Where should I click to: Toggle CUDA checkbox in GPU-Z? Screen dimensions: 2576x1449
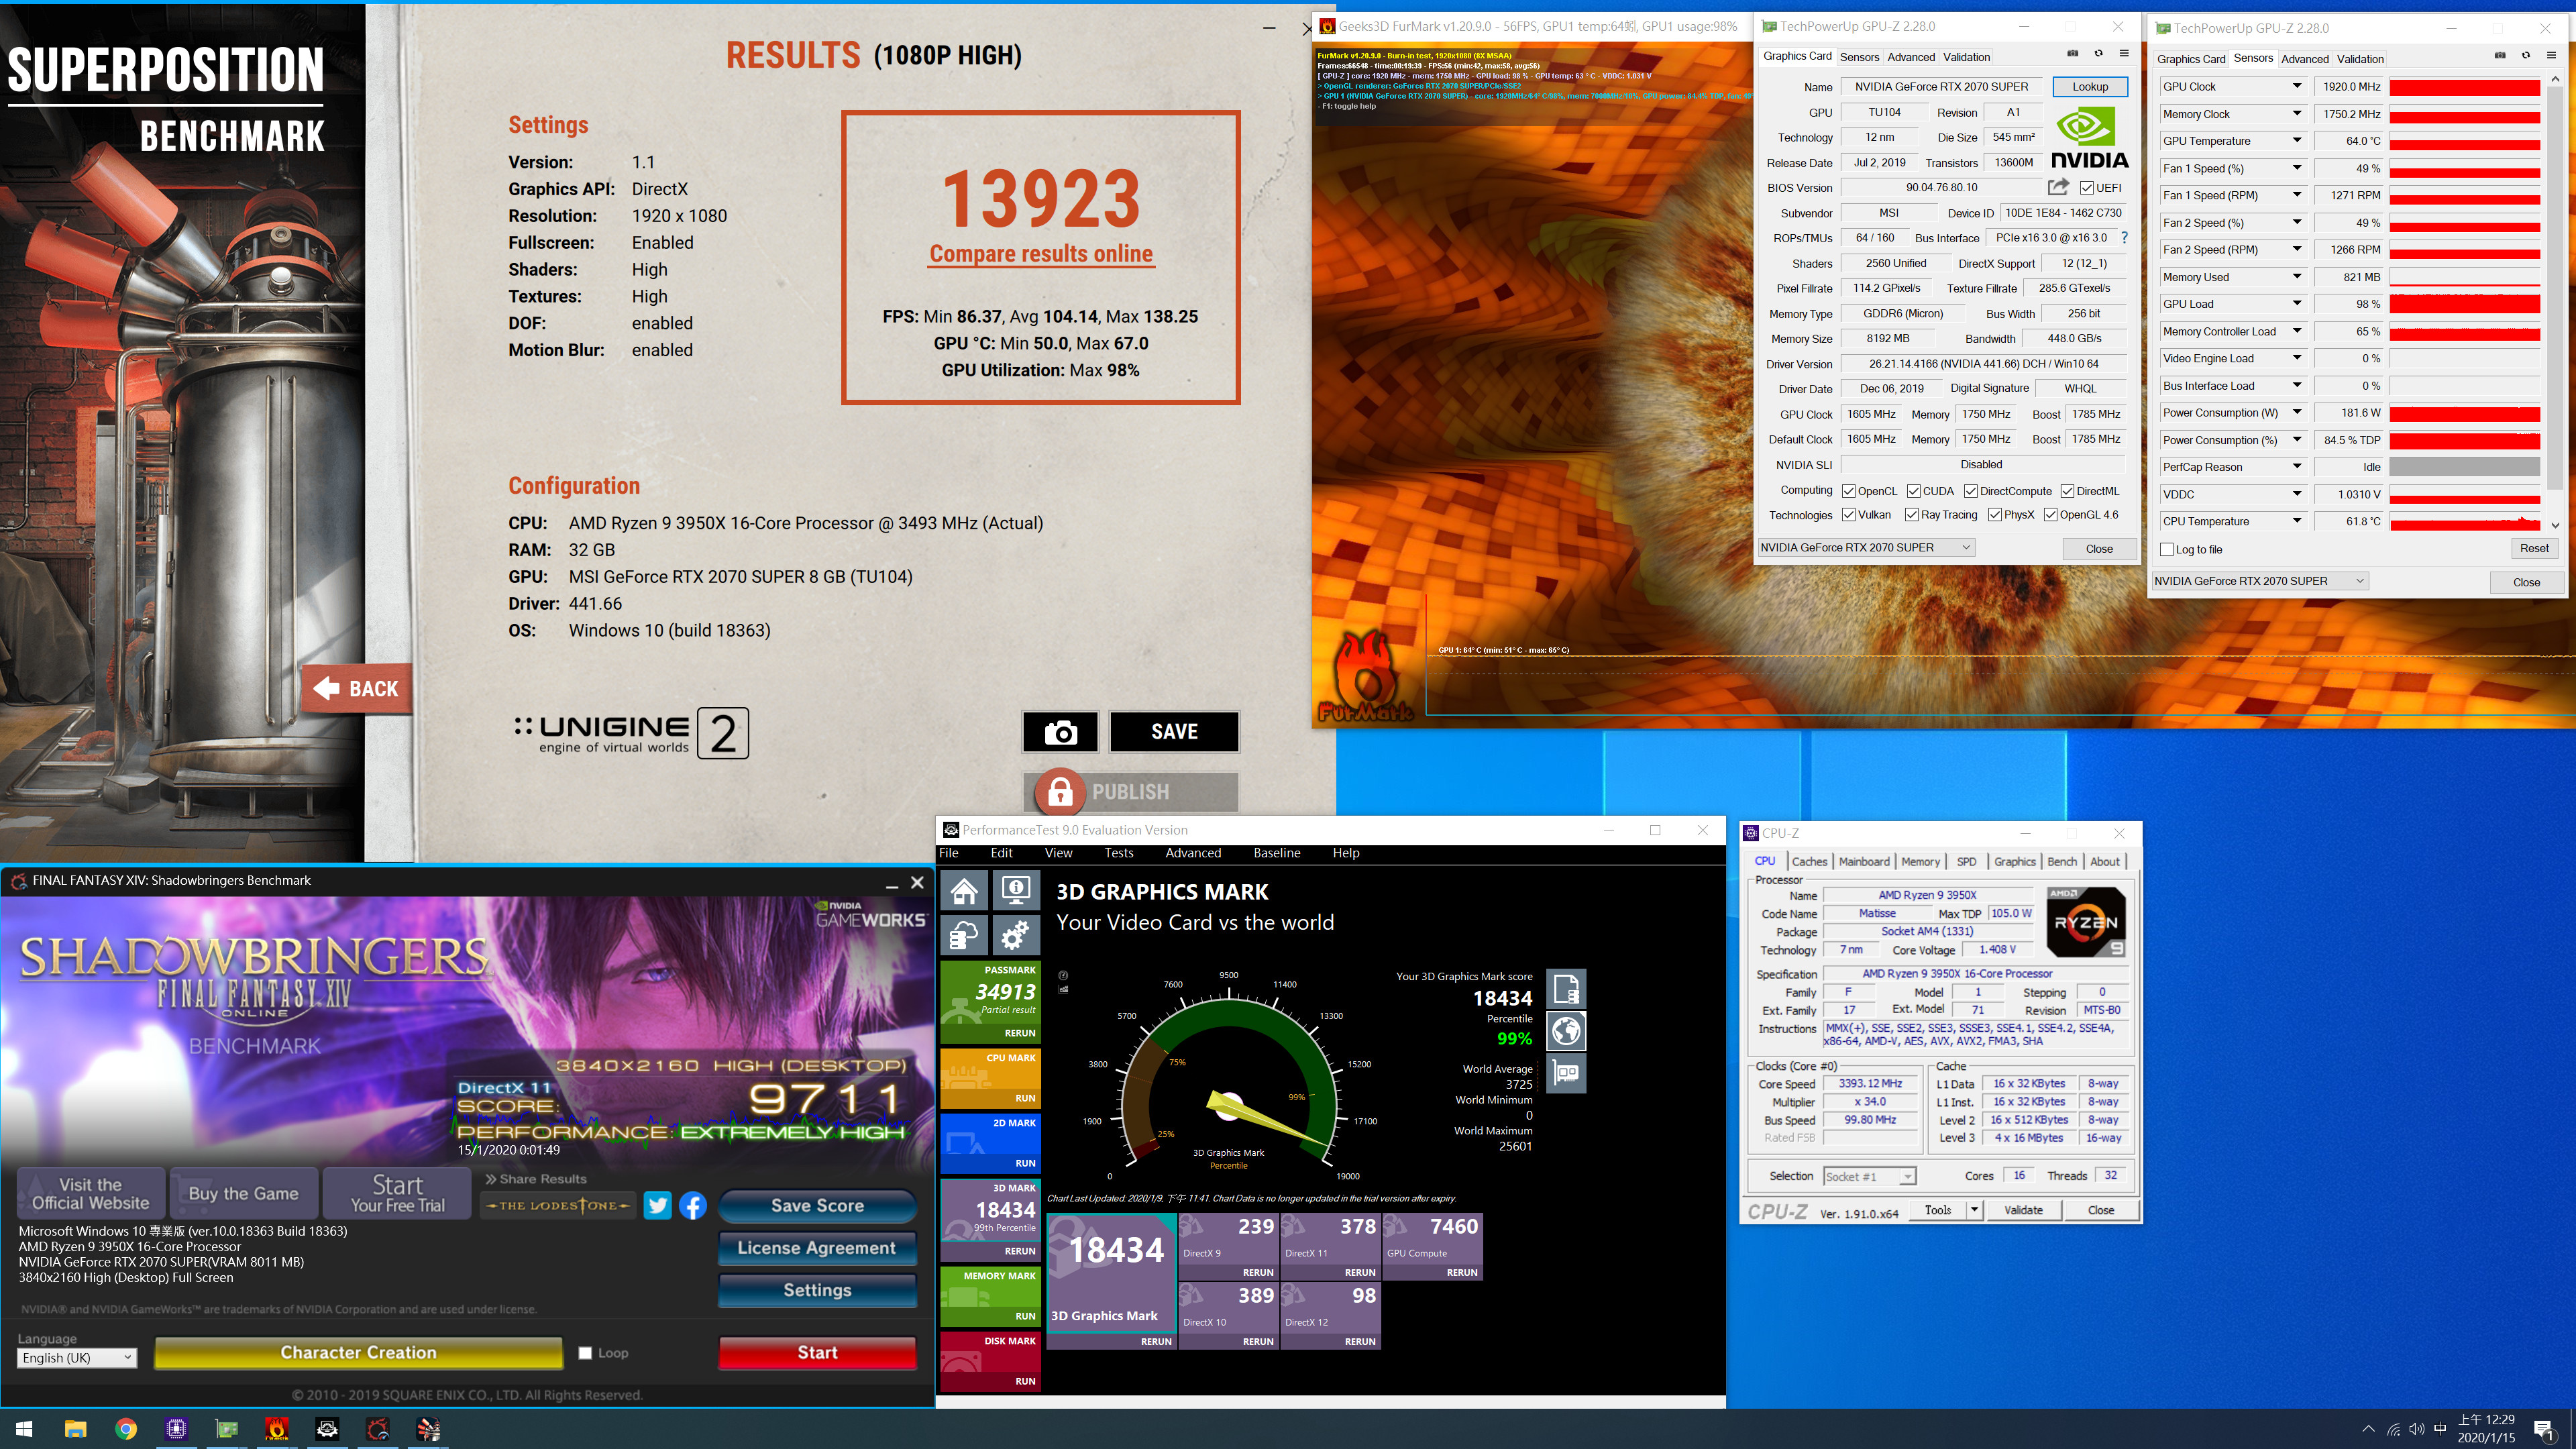click(1913, 491)
